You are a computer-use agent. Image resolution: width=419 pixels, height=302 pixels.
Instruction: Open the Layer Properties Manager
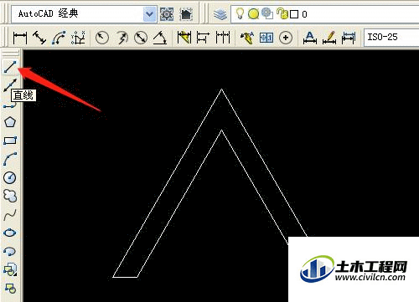point(220,14)
